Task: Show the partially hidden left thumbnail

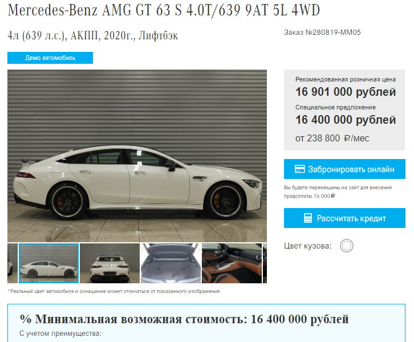Action: tap(13, 263)
